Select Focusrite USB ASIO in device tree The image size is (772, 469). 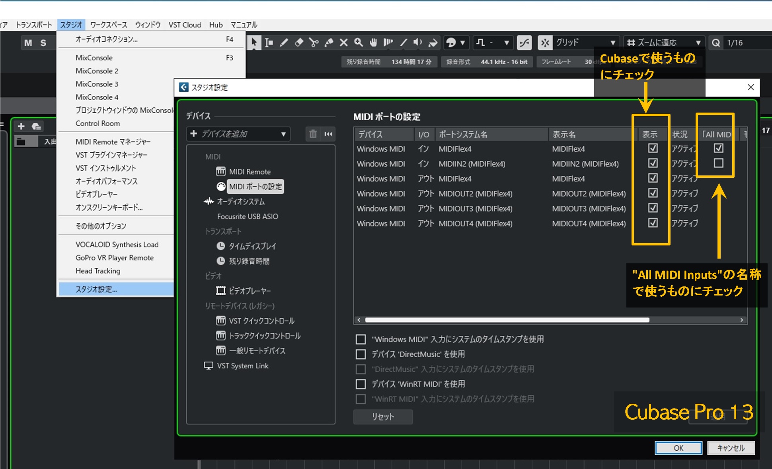pyautogui.click(x=248, y=216)
